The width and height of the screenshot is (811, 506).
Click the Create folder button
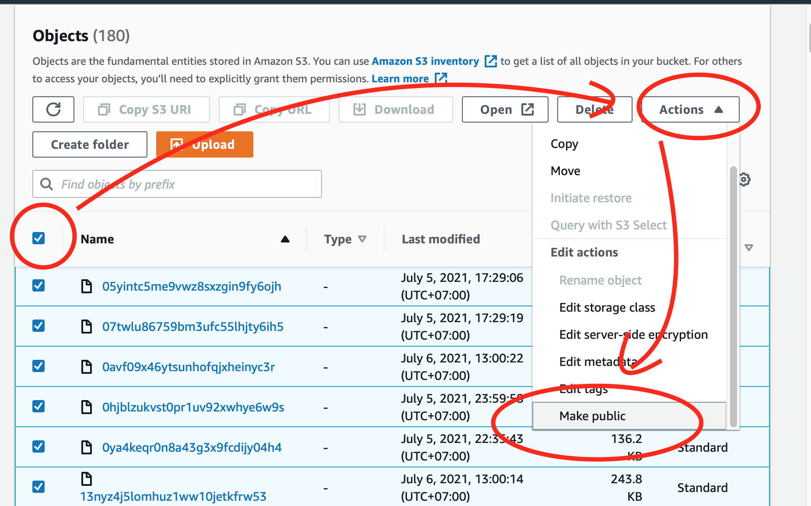coord(90,144)
